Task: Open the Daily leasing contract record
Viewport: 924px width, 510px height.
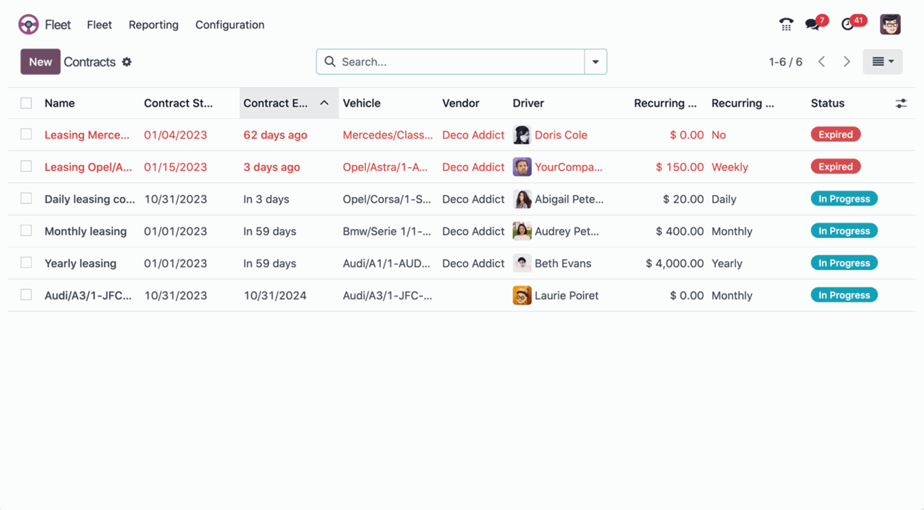Action: pos(89,199)
